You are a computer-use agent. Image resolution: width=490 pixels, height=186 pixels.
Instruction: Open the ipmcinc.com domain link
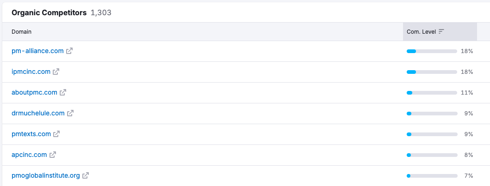[x=31, y=72]
